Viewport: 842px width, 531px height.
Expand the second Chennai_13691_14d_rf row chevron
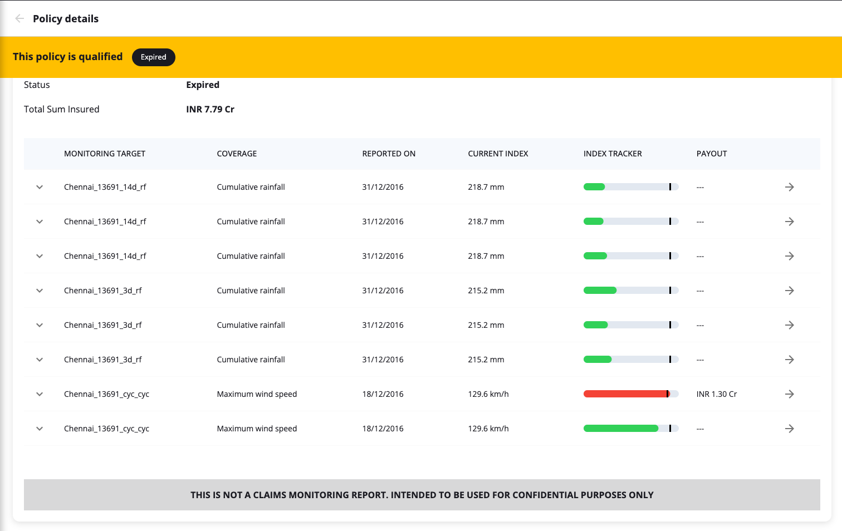pyautogui.click(x=40, y=222)
